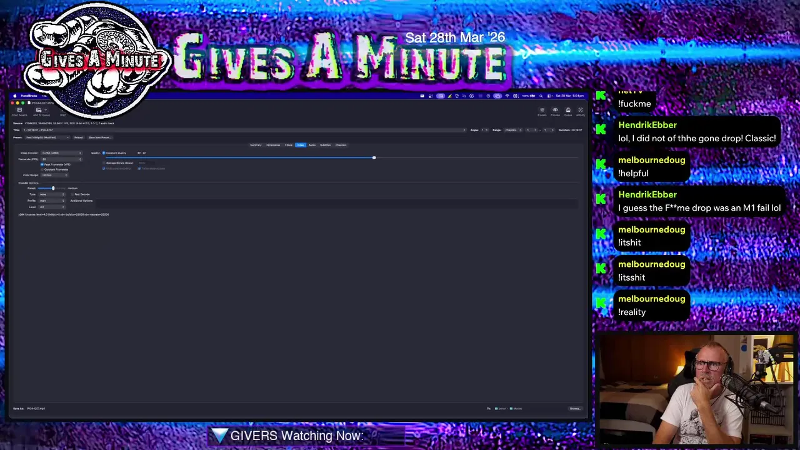The width and height of the screenshot is (800, 450).
Task: Toggle the Turbo analysis pass checkbox
Action: tap(139, 168)
